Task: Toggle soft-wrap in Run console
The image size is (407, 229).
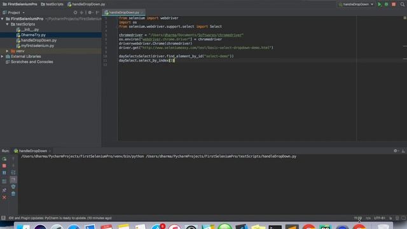Action: point(13,172)
